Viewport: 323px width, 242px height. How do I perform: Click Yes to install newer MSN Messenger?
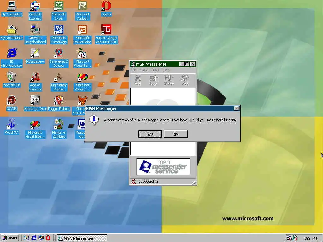tap(150, 134)
